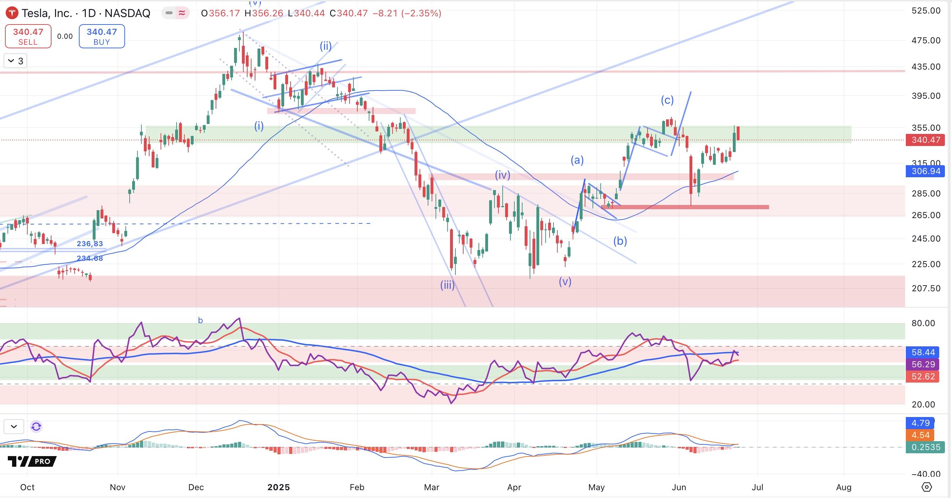Select the (b) wave label

click(620, 241)
